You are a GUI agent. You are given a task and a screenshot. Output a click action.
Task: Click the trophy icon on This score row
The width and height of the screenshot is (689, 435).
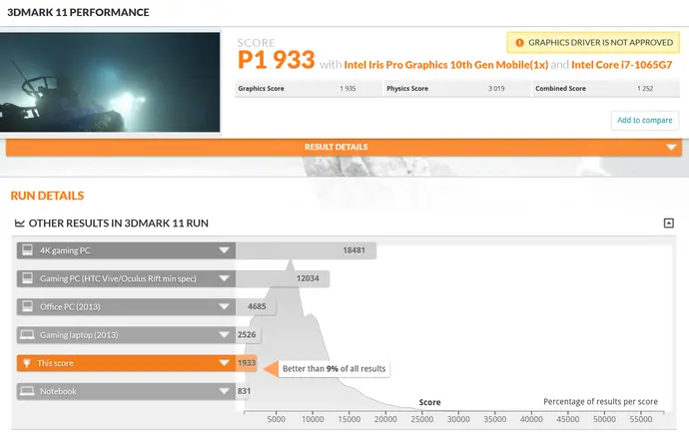(27, 363)
